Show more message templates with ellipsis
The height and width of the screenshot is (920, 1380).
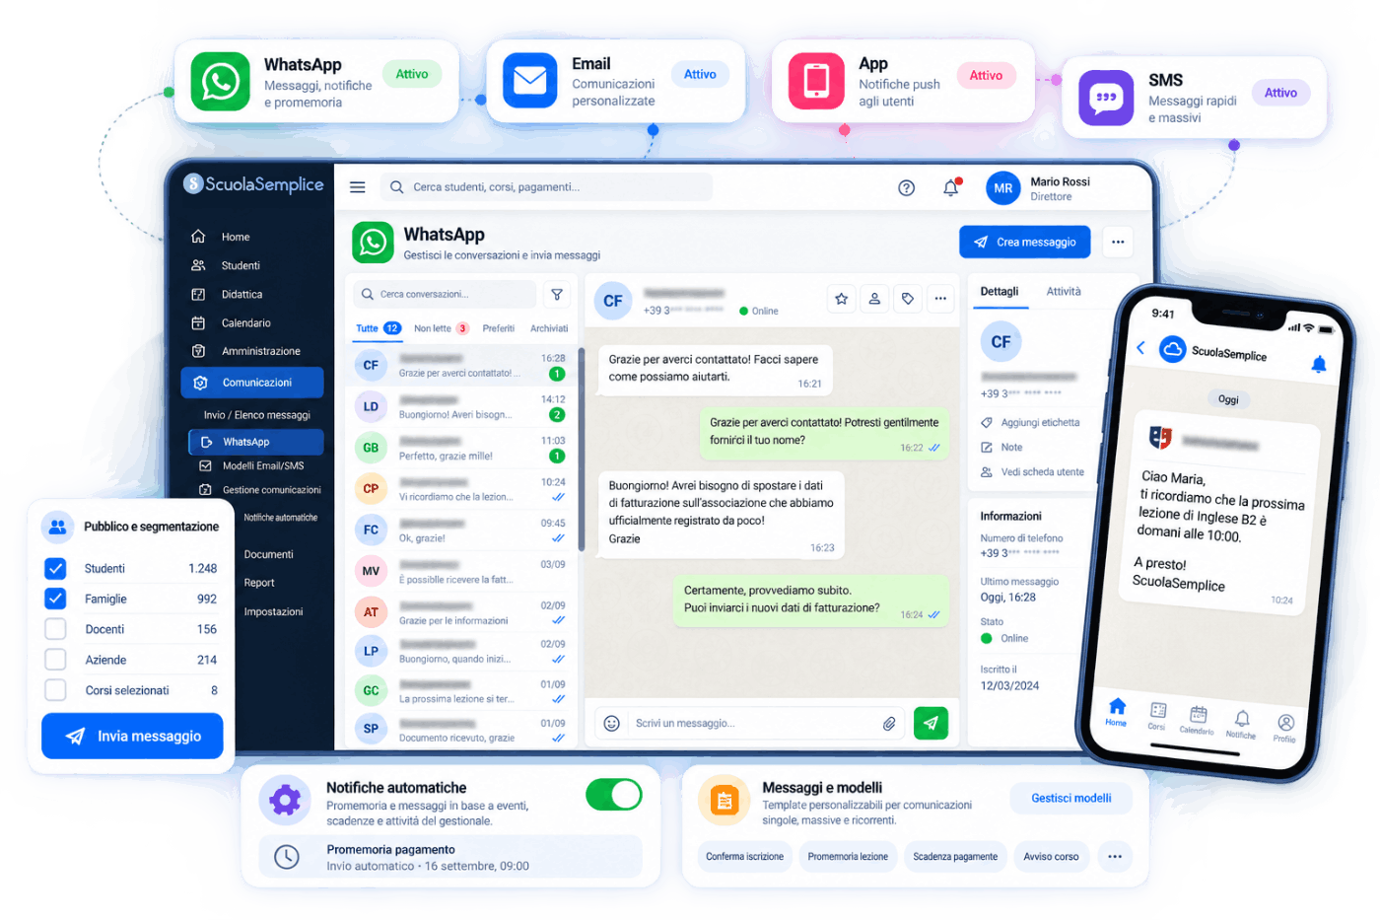1115,857
